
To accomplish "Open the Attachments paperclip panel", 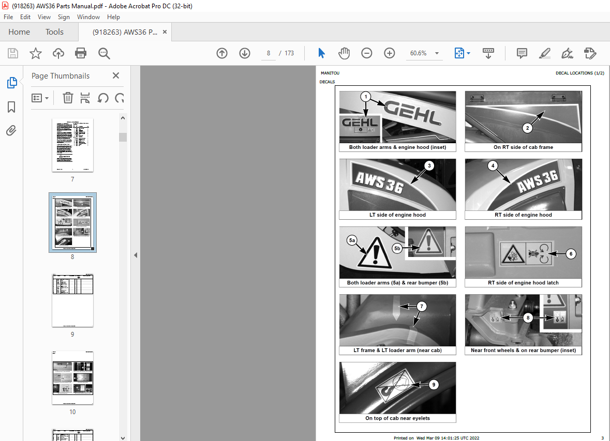I will point(11,130).
